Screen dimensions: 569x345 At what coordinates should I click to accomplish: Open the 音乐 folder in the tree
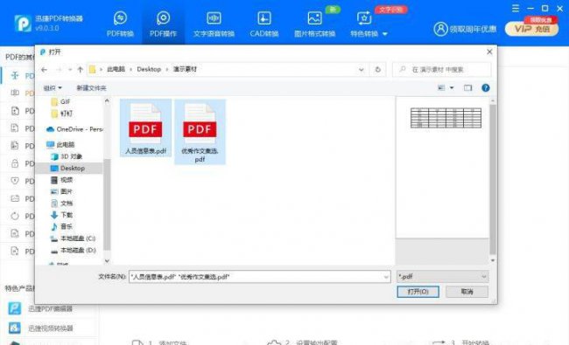[x=61, y=226]
